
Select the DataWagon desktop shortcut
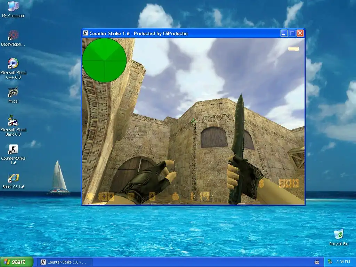pos(13,38)
